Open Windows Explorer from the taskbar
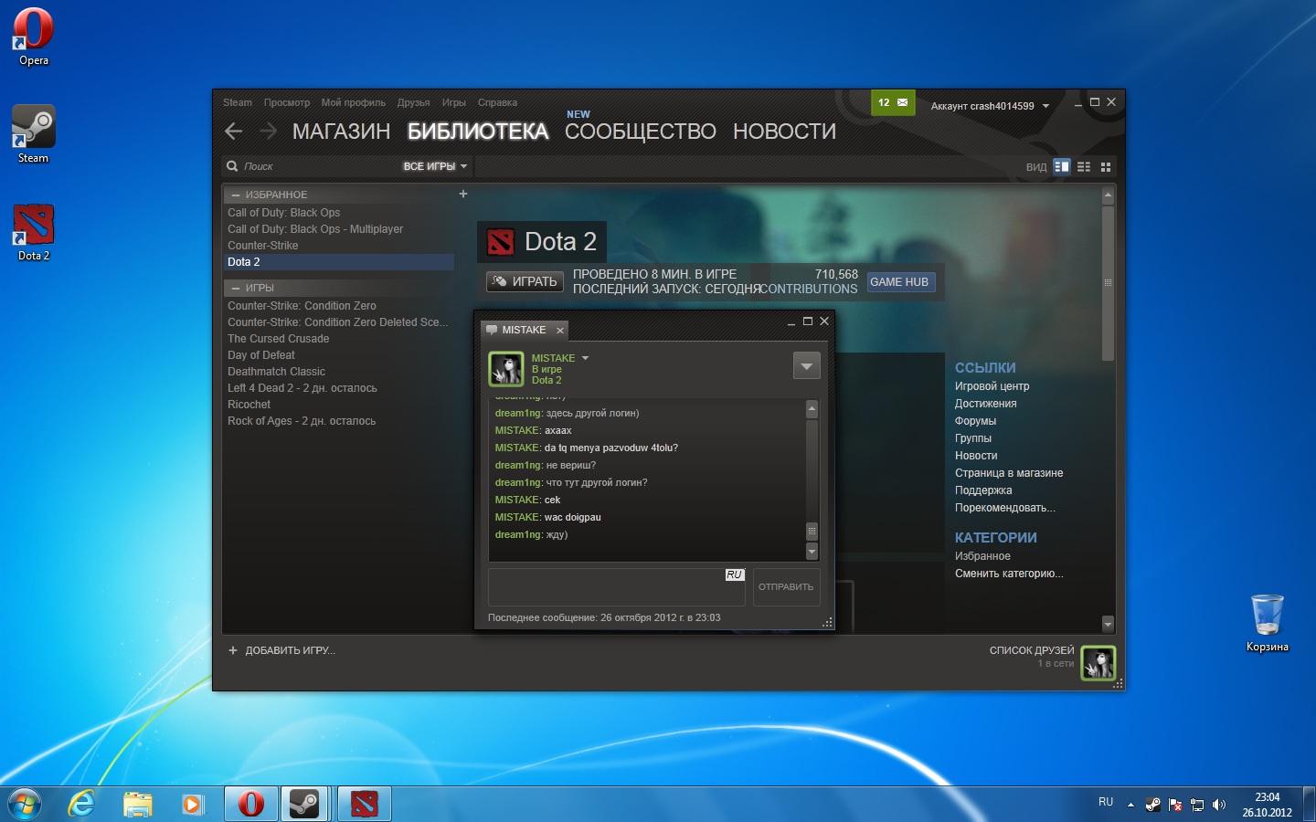Viewport: 1316px width, 822px height. pyautogui.click(x=137, y=804)
